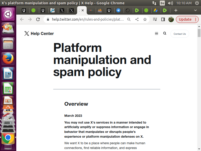
Task: Open the zoom magnifier in the address bar
Action: click(129, 19)
